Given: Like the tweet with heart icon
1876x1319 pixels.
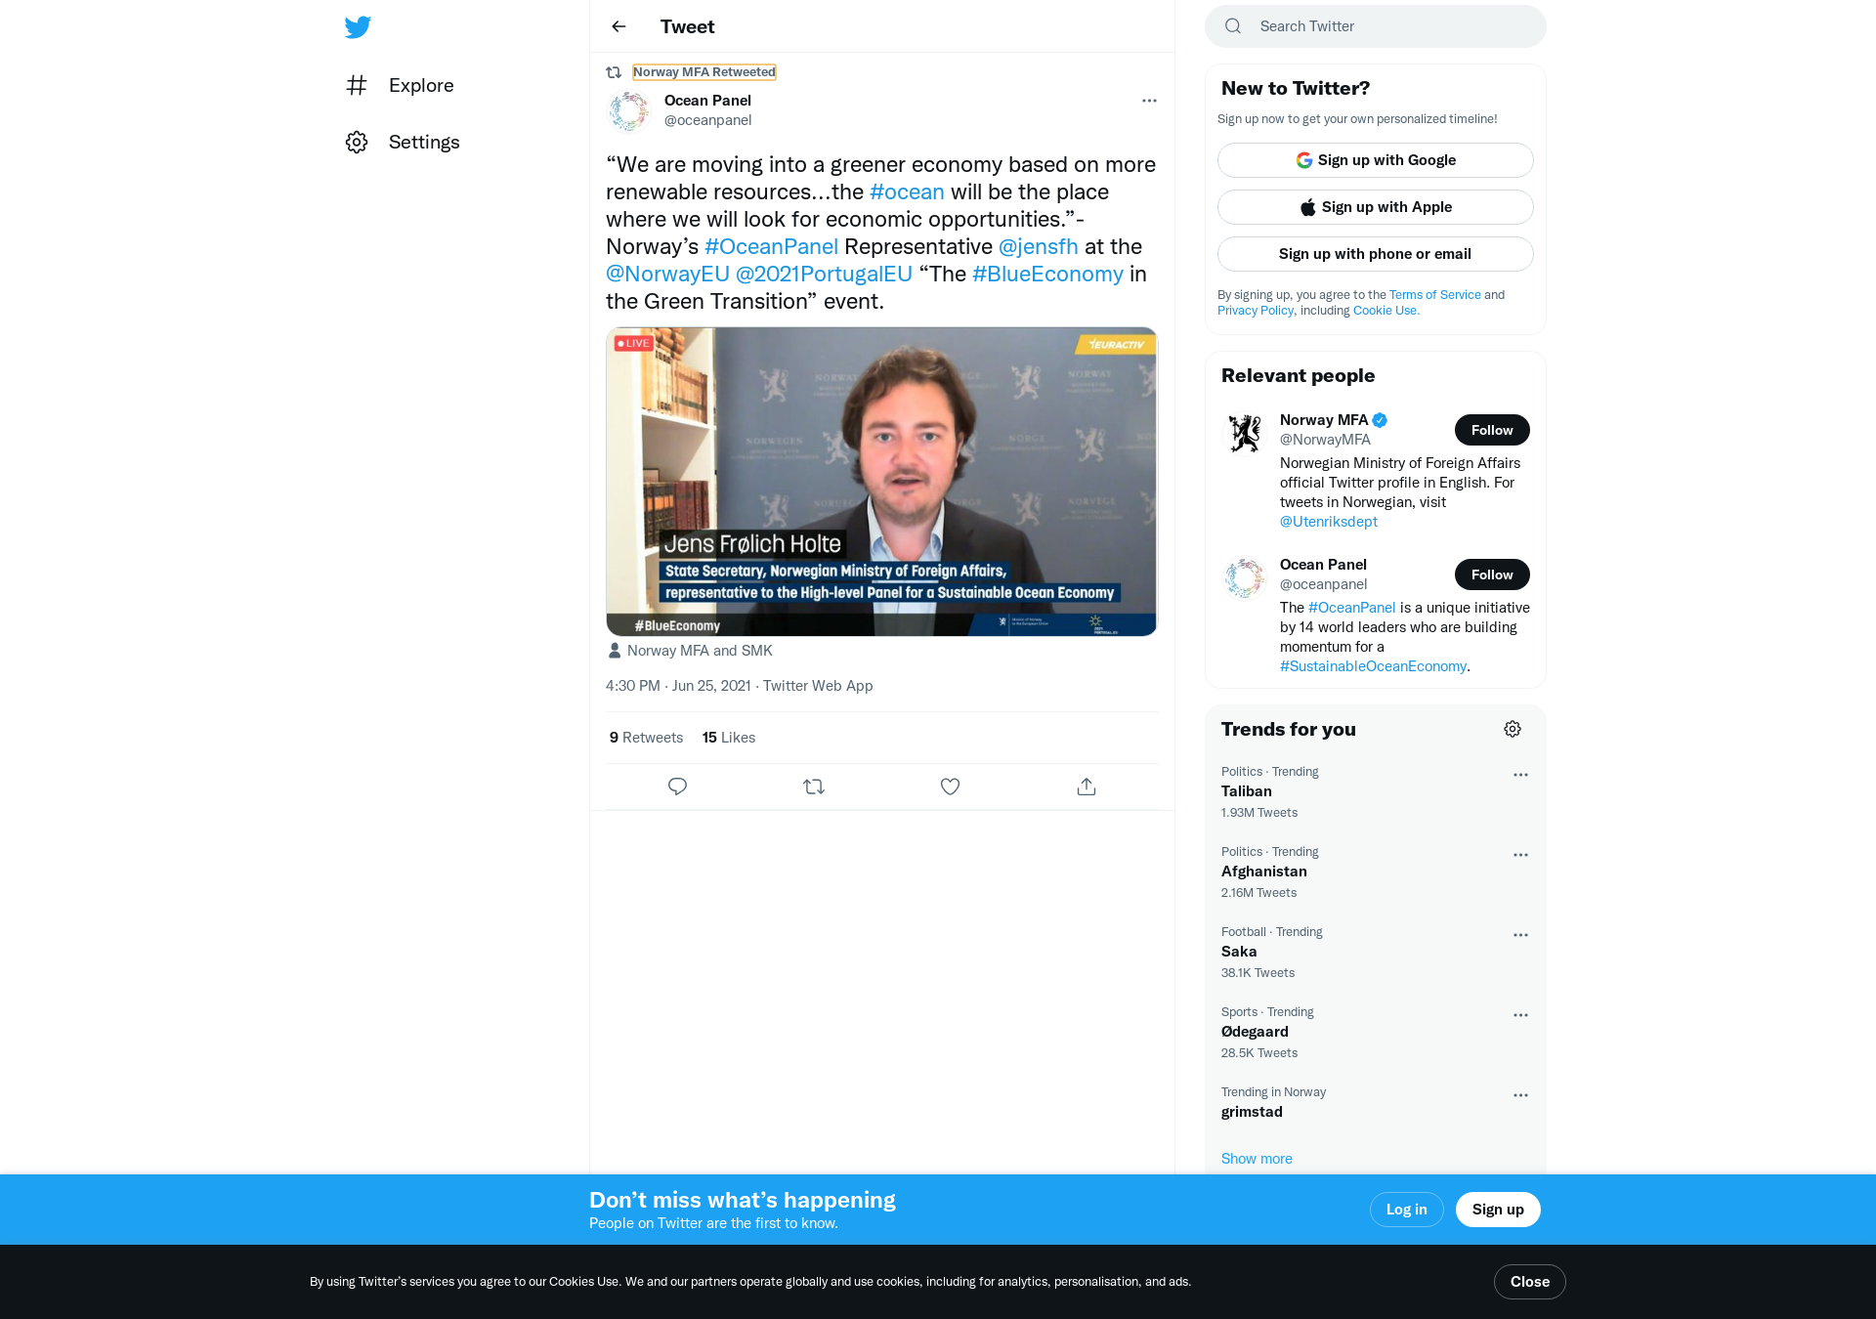Looking at the screenshot, I should pos(950,787).
